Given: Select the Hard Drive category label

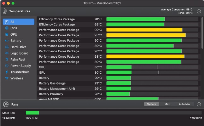Looking at the screenshot, I should tap(18, 47).
